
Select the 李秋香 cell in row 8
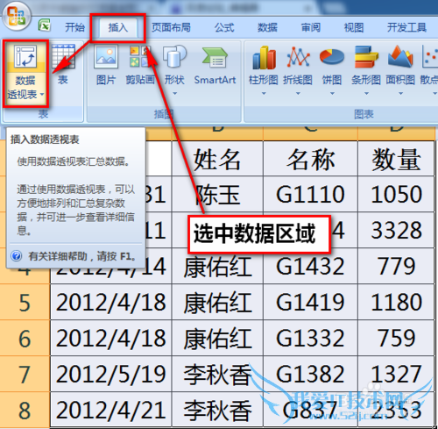[x=217, y=410]
